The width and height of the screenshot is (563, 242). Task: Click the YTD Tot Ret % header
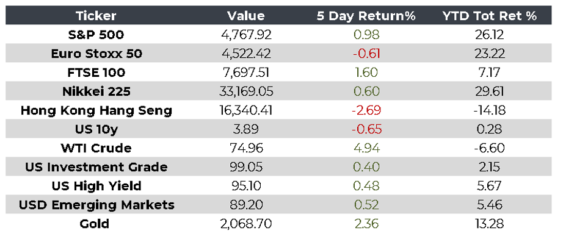tap(490, 16)
